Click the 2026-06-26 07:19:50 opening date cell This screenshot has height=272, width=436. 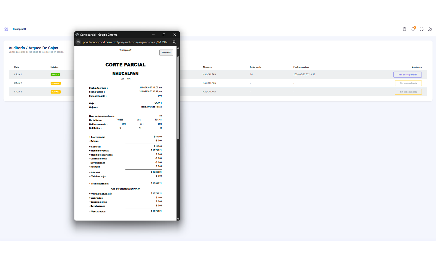point(304,75)
